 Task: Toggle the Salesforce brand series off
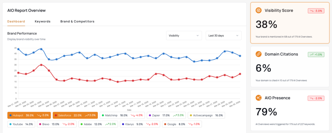pyautogui.click(x=75, y=115)
